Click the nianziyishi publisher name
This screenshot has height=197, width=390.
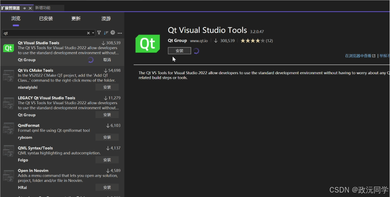pyautogui.click(x=28, y=87)
